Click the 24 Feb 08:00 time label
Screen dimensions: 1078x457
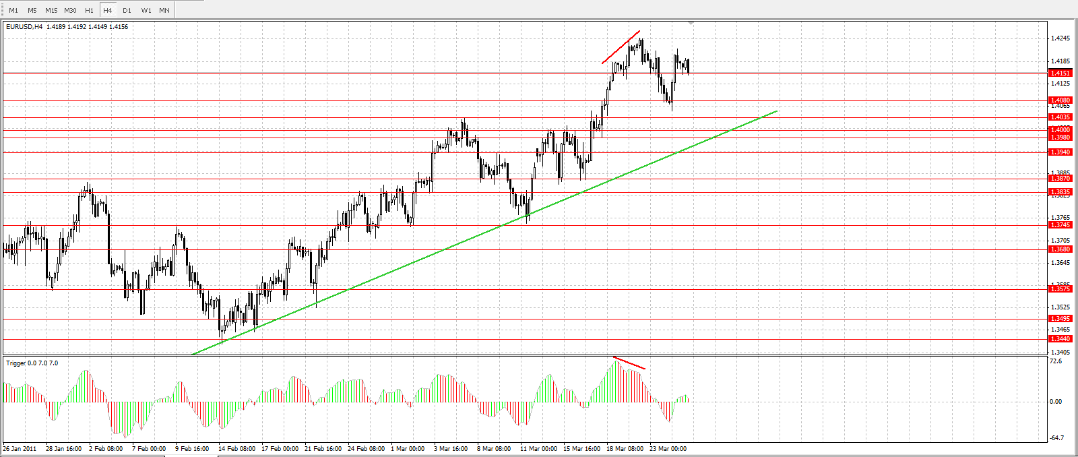click(366, 449)
